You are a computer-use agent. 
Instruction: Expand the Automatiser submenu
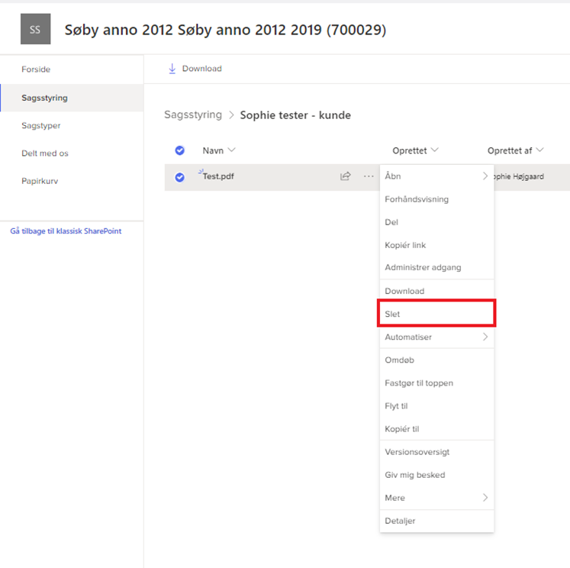coord(485,337)
